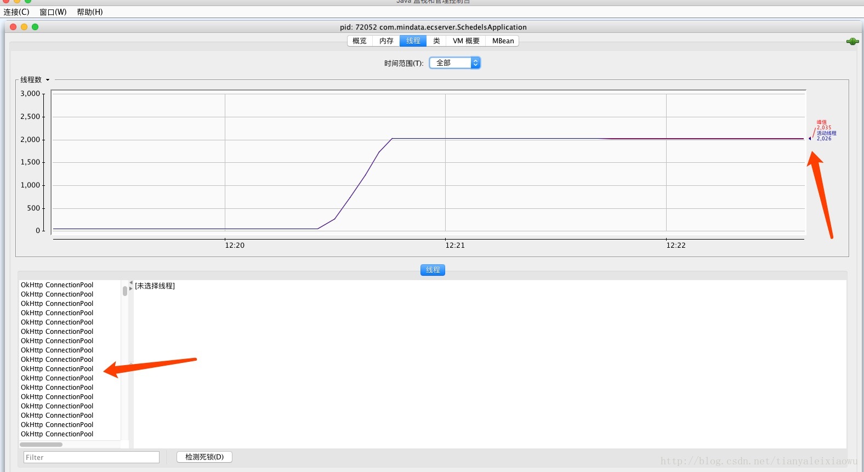Open the 连接(C) menu
Viewport: 864px width, 472px height.
[16, 12]
